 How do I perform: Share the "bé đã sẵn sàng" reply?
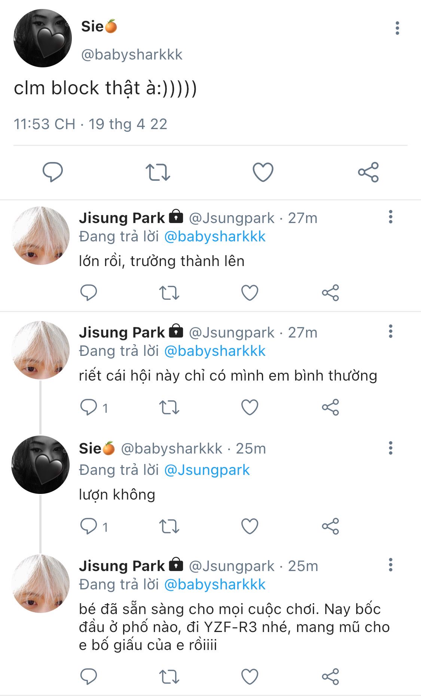[x=330, y=677]
